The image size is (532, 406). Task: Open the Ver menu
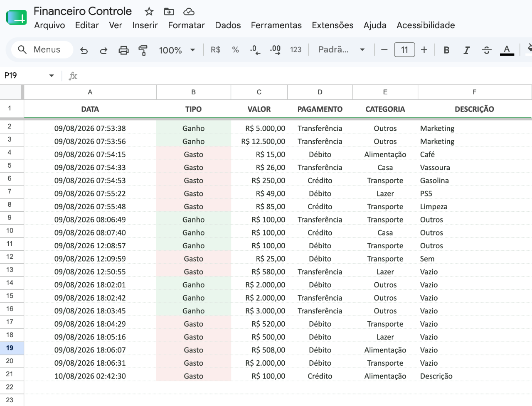pyautogui.click(x=116, y=25)
